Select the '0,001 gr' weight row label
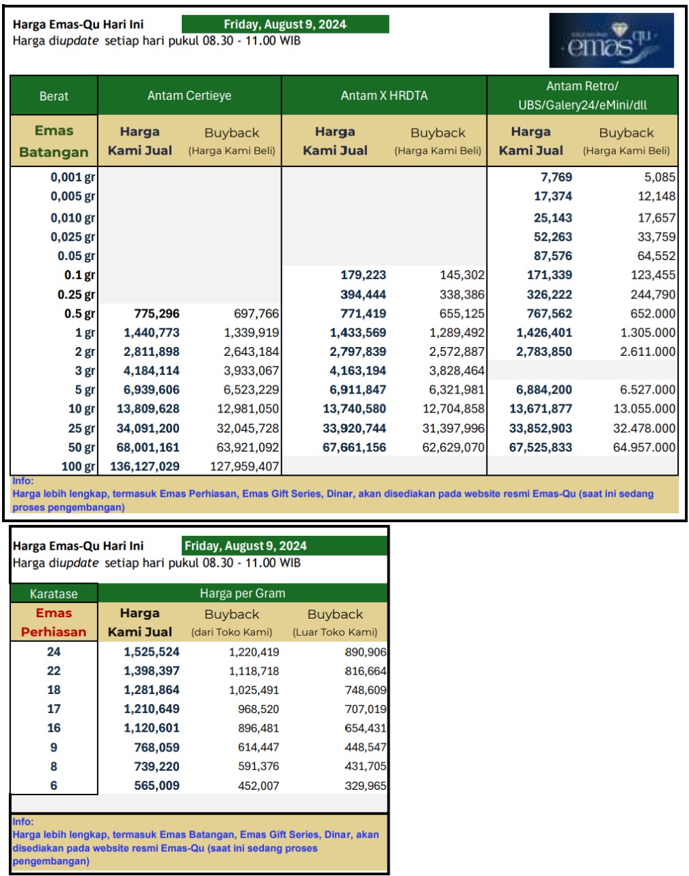 (x=72, y=177)
